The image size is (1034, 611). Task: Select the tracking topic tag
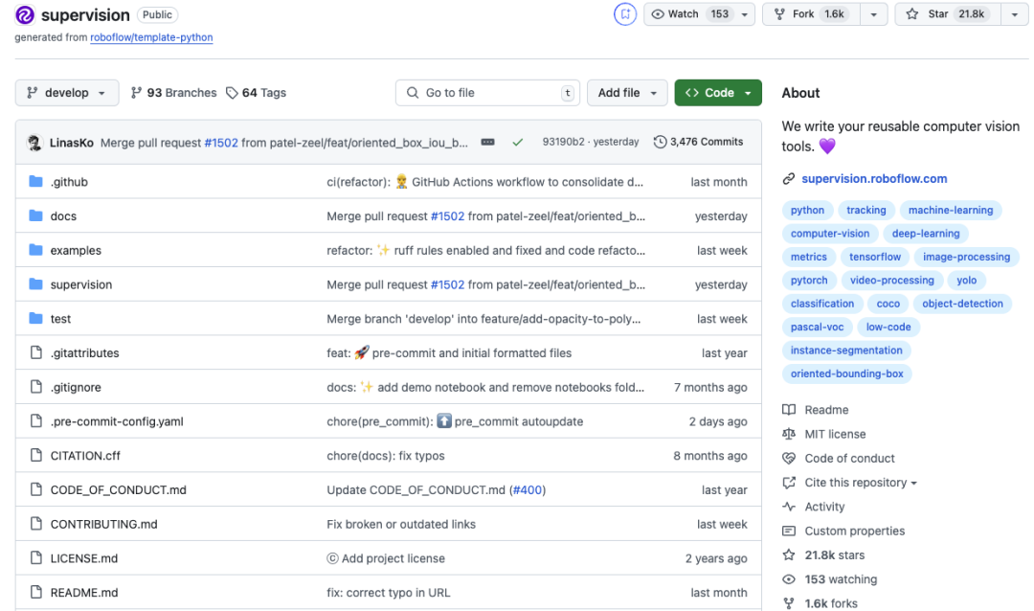click(865, 210)
